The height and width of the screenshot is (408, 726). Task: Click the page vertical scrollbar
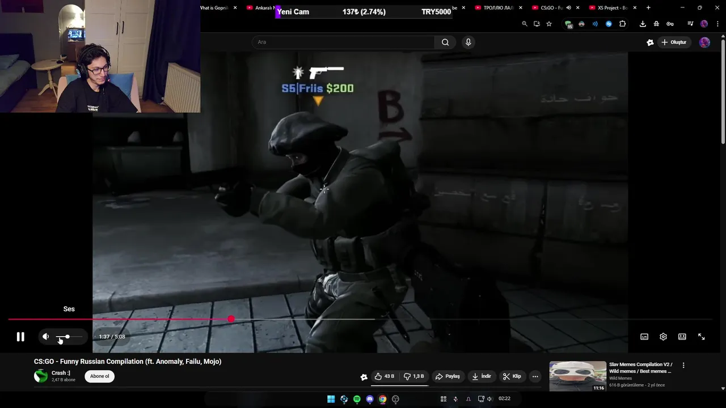point(723,92)
